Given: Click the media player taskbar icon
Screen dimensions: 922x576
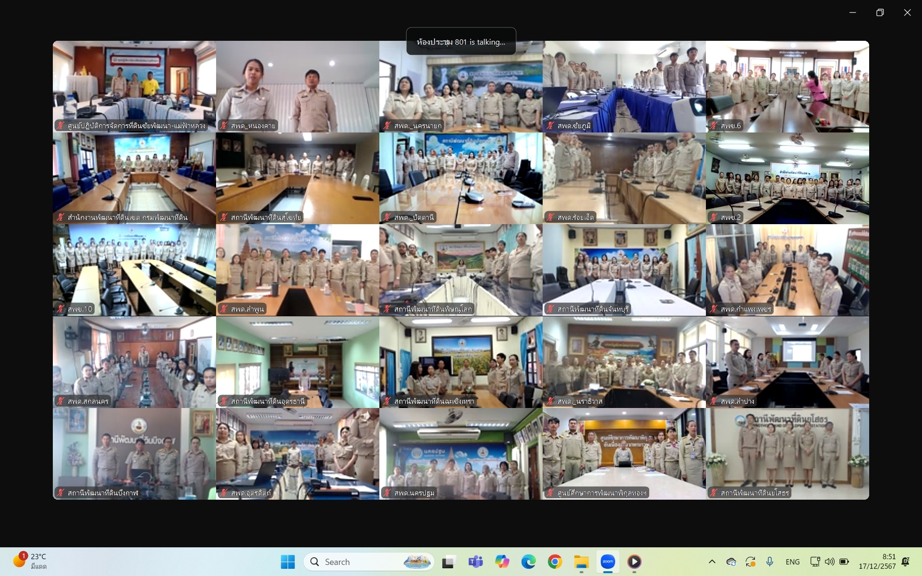Looking at the screenshot, I should pyautogui.click(x=634, y=562).
